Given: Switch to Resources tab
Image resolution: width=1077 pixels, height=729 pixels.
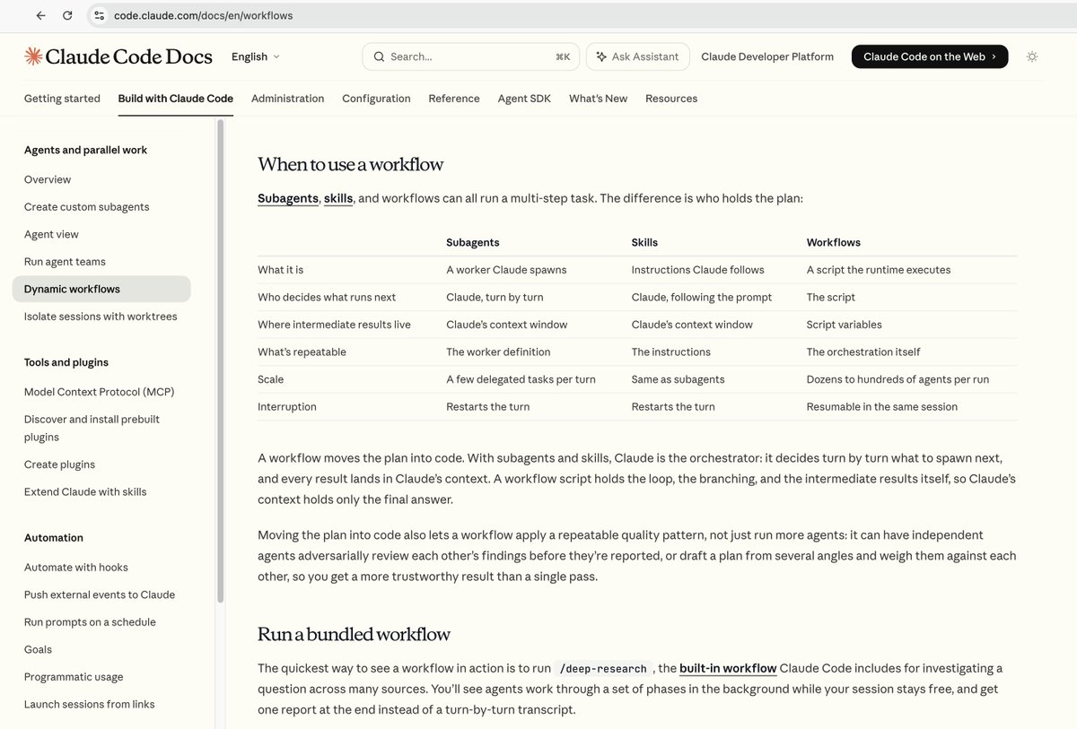Looking at the screenshot, I should pyautogui.click(x=671, y=99).
